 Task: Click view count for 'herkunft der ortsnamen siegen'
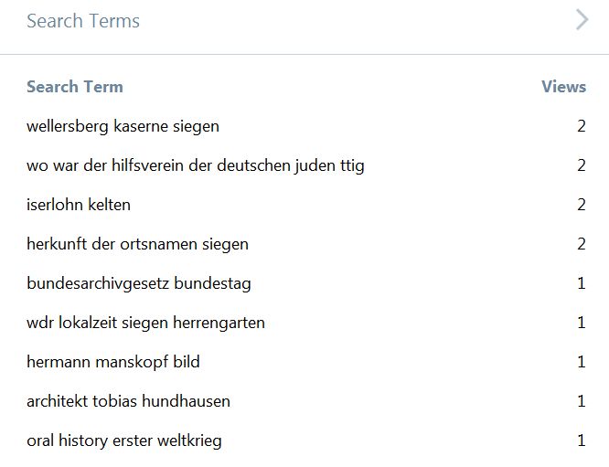582,244
